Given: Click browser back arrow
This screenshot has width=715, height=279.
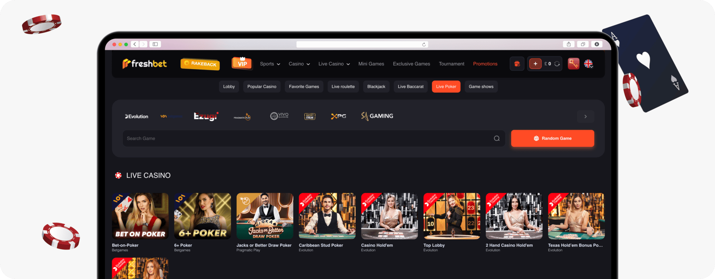Looking at the screenshot, I should [135, 44].
